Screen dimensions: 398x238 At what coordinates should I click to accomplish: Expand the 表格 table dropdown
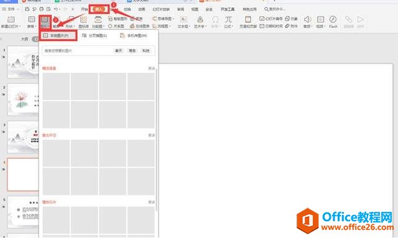(x=32, y=26)
